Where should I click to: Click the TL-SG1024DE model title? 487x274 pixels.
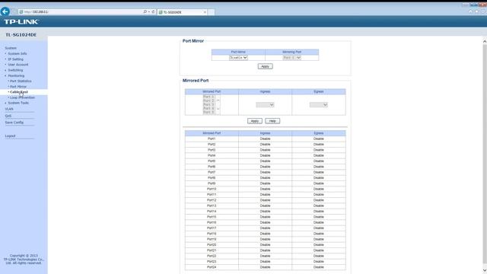tap(21, 35)
